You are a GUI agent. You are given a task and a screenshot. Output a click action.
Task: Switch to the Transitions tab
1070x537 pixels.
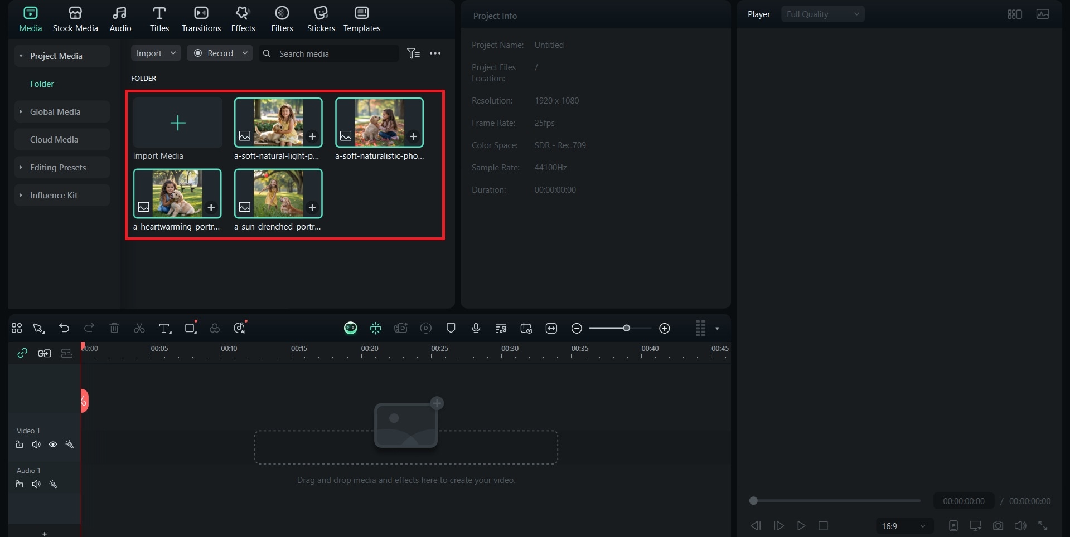(x=201, y=19)
